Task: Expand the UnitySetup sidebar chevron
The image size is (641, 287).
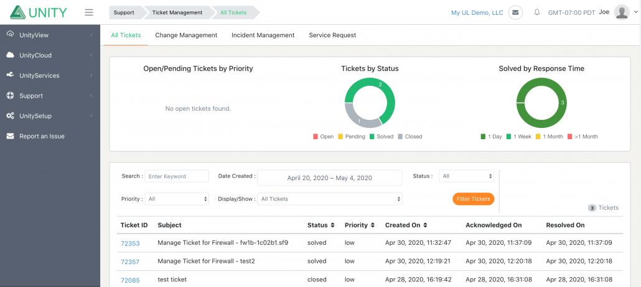Action: (x=91, y=116)
